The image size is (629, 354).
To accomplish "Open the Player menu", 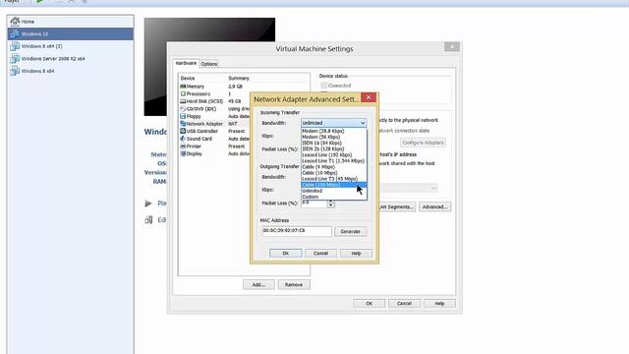I will pos(12,1).
